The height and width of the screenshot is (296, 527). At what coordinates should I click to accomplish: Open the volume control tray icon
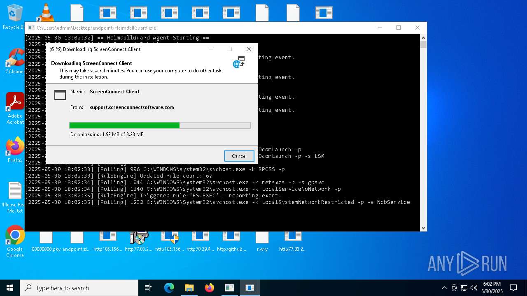coord(474,288)
